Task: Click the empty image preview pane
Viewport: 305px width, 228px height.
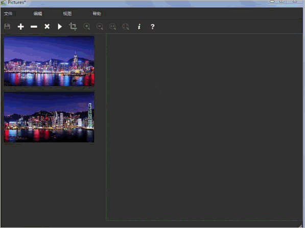Action: click(204, 127)
